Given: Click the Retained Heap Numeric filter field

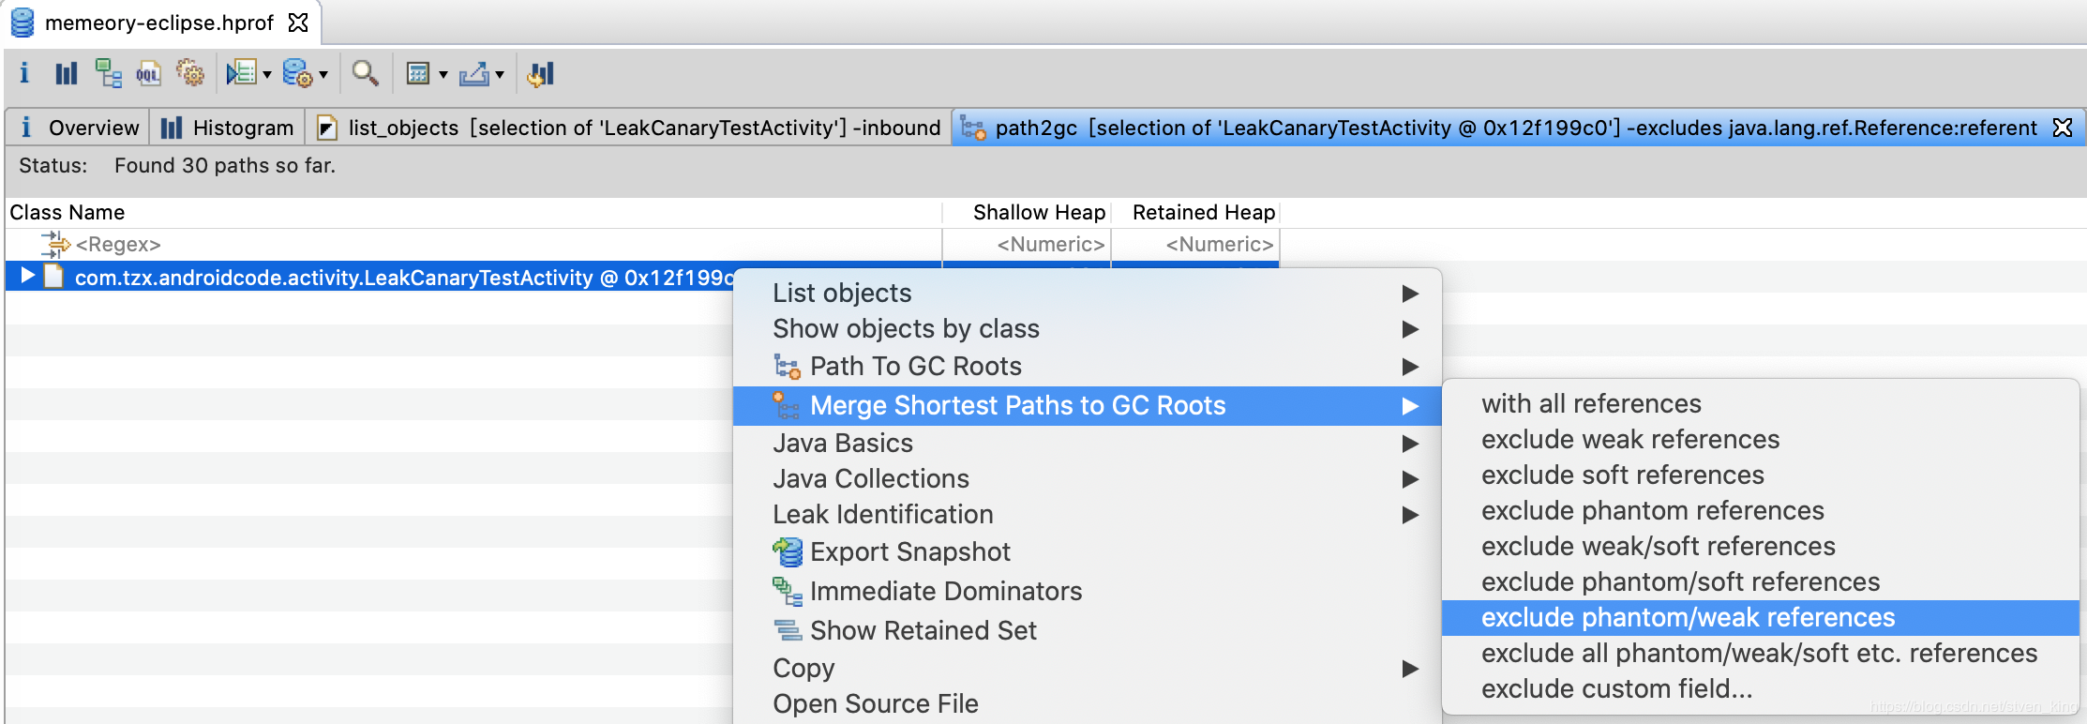Looking at the screenshot, I should [1195, 245].
